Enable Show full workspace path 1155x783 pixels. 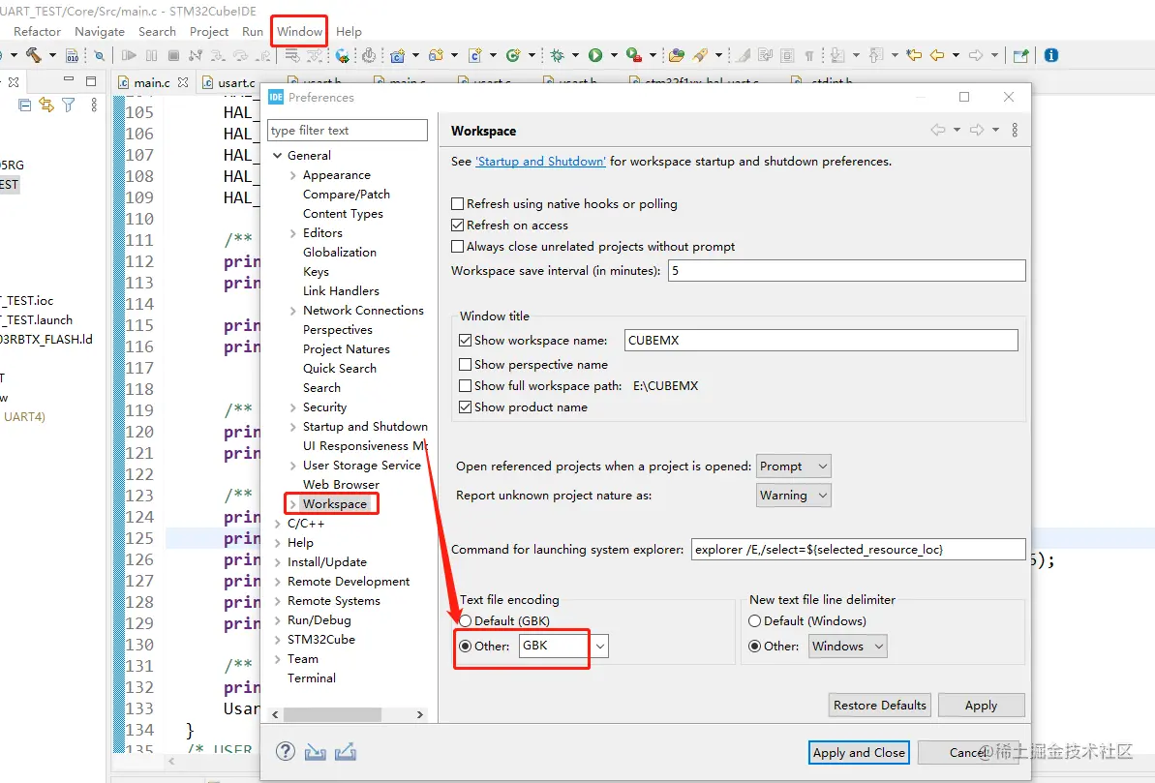coord(465,385)
